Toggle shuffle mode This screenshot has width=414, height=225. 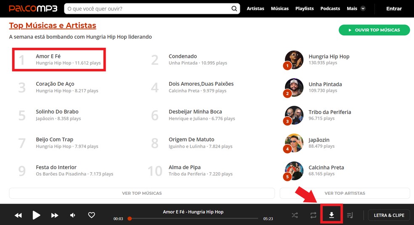click(x=295, y=215)
